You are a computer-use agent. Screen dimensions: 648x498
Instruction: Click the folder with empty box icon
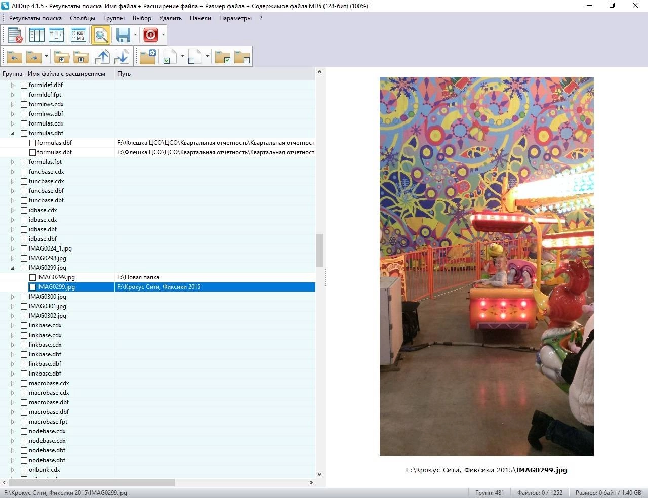241,56
